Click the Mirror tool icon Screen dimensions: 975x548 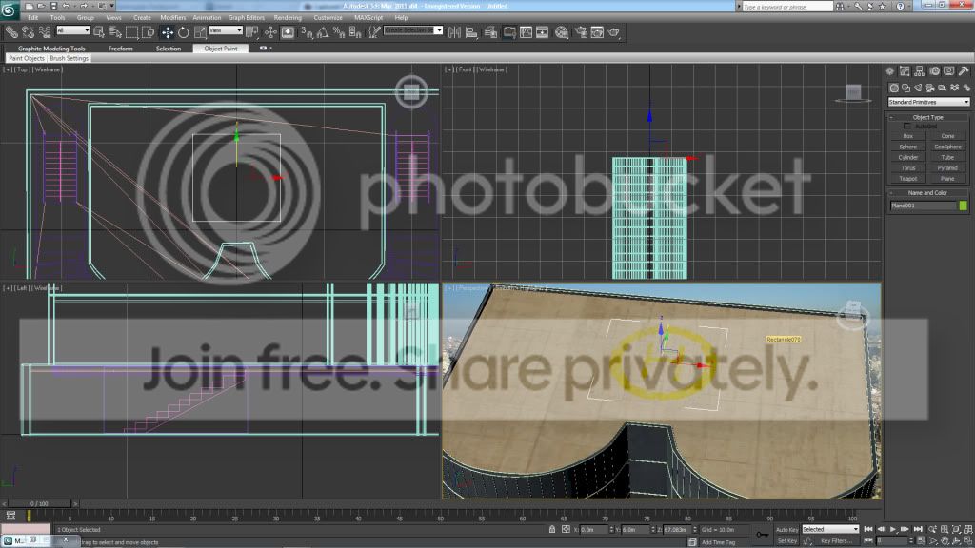point(454,32)
